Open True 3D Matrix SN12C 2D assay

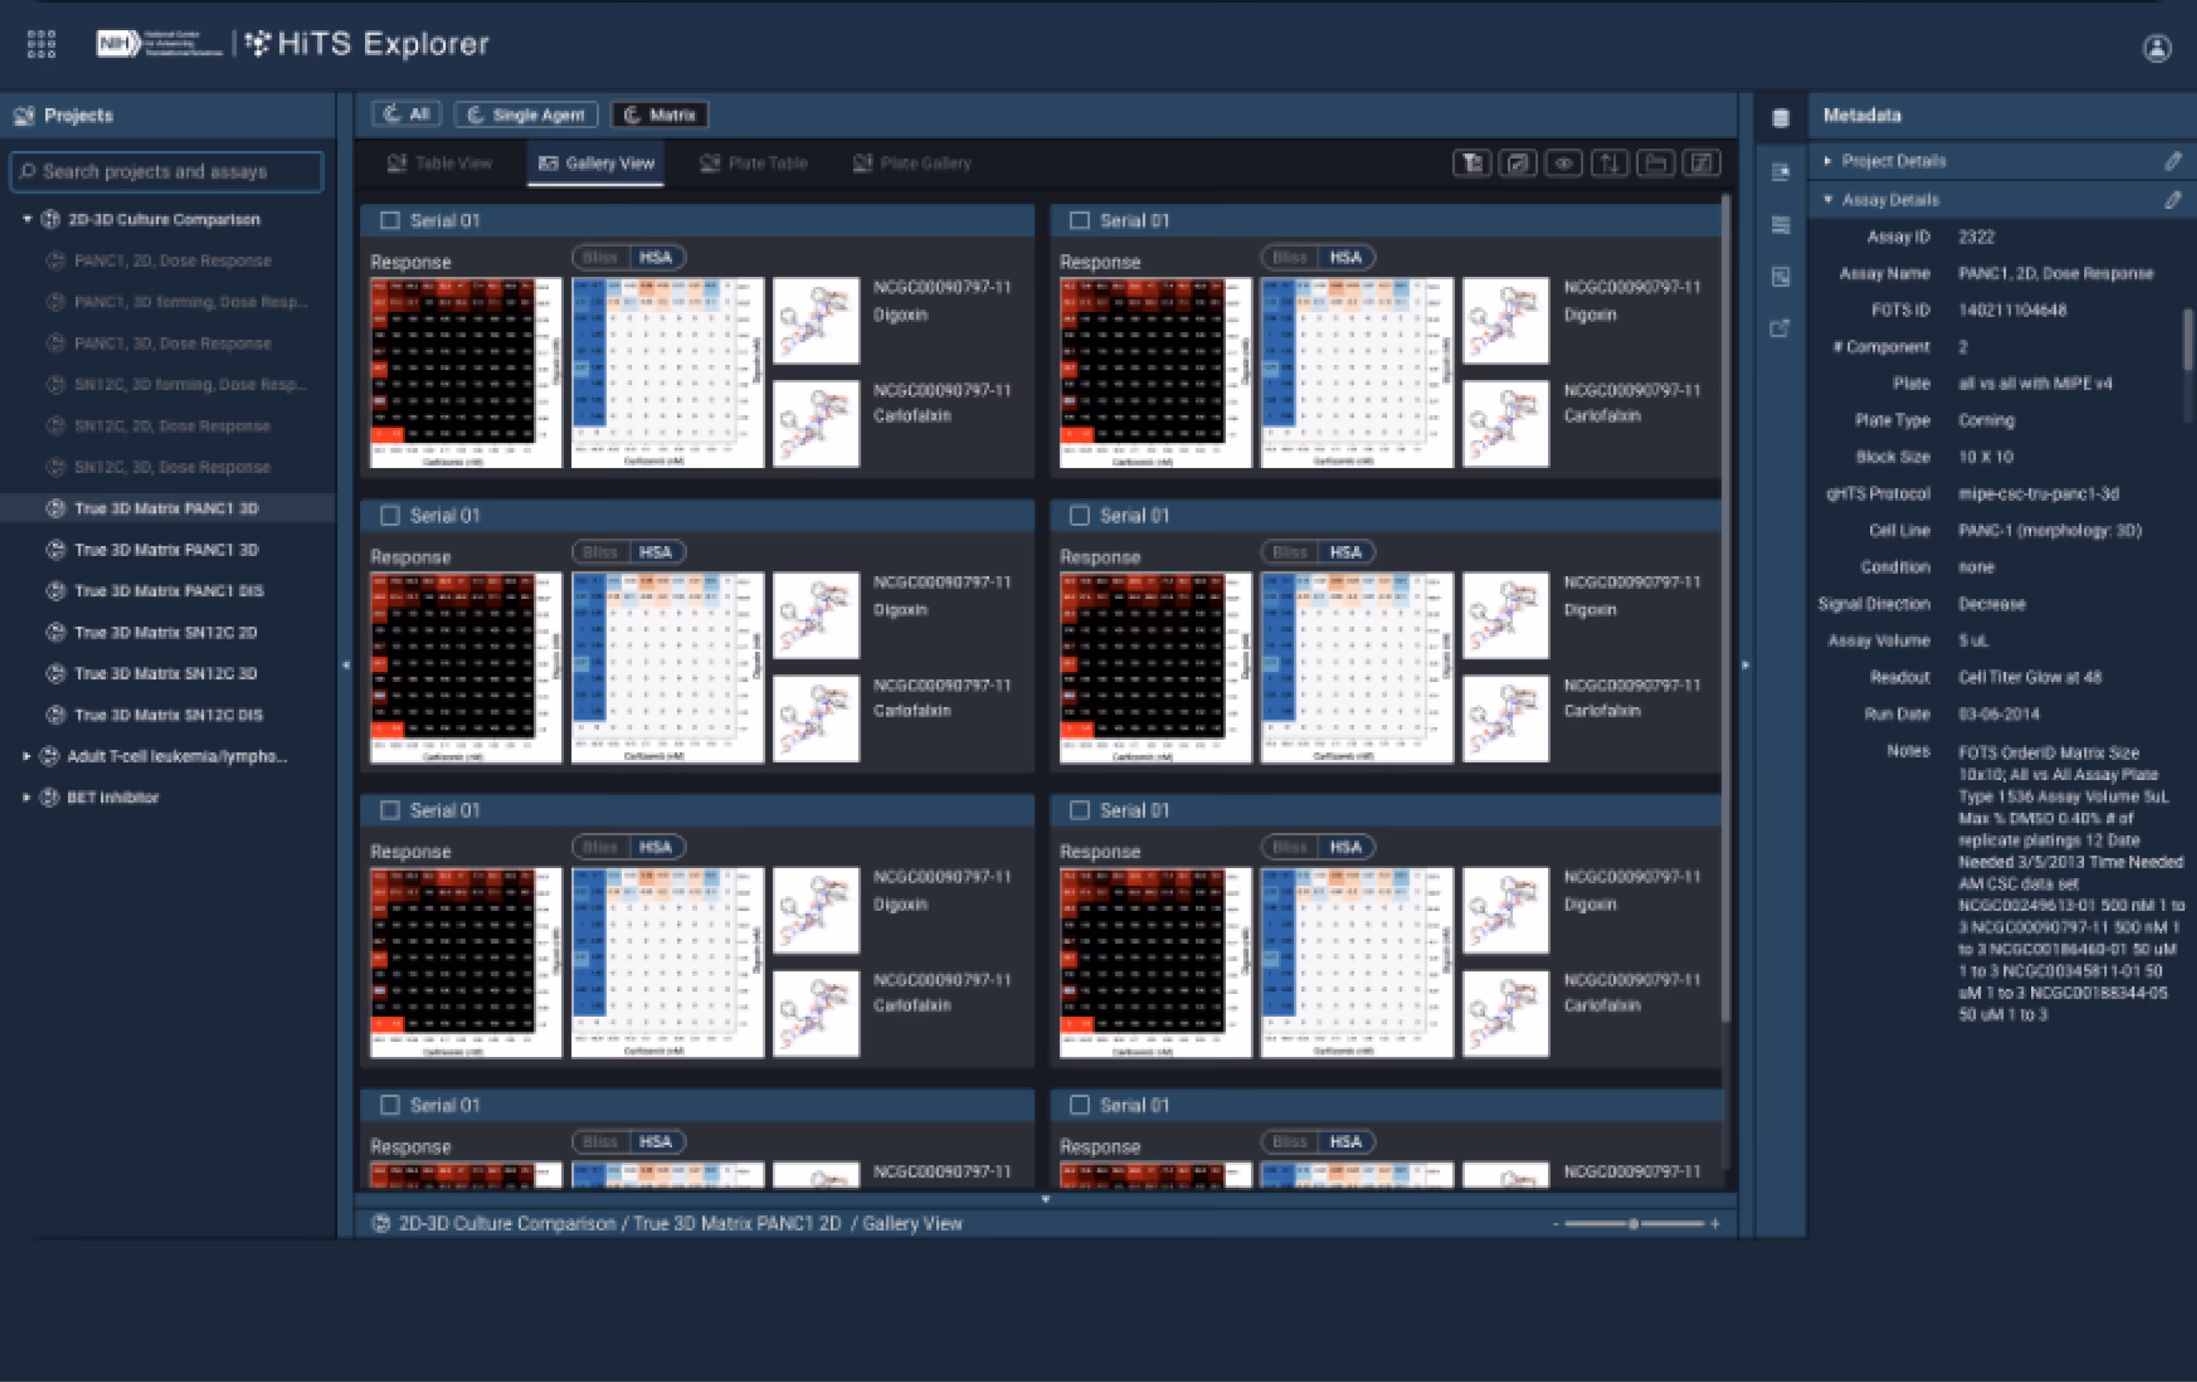[x=165, y=632]
